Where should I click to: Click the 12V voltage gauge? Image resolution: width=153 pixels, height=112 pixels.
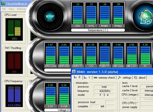click(91, 55)
